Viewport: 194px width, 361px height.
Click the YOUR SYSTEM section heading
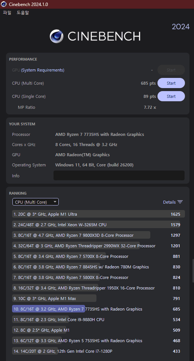[22, 124]
